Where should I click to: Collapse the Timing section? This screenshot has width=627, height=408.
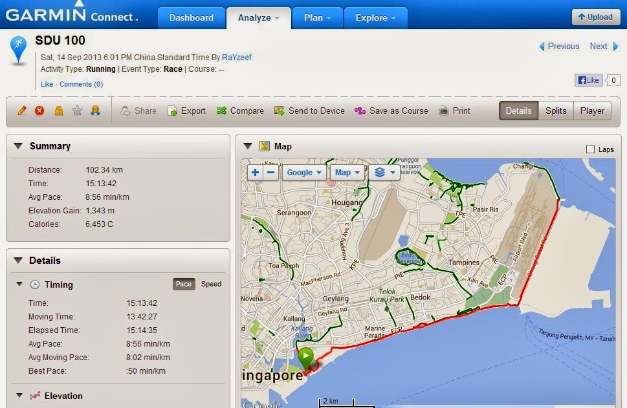pos(19,284)
